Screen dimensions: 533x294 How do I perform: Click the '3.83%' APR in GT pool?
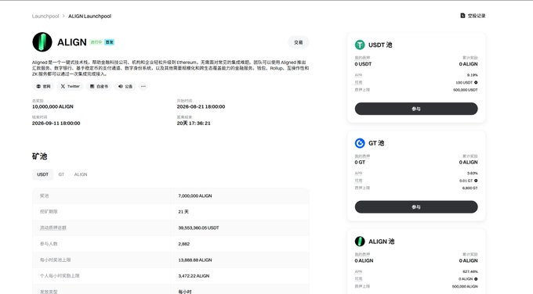tap(472, 174)
